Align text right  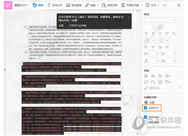click(x=160, y=47)
